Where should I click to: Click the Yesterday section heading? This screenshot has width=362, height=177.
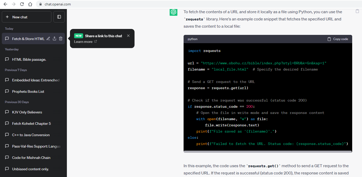point(12,49)
